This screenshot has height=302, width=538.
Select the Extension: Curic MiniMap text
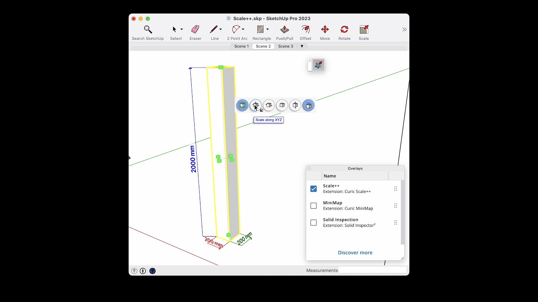348,208
